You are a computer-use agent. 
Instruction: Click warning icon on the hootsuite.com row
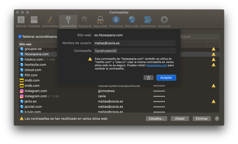[214, 65]
